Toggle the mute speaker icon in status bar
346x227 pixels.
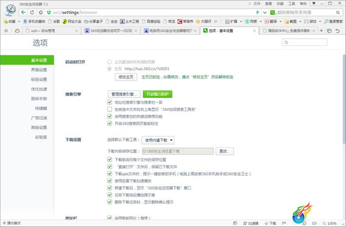(x=314, y=223)
